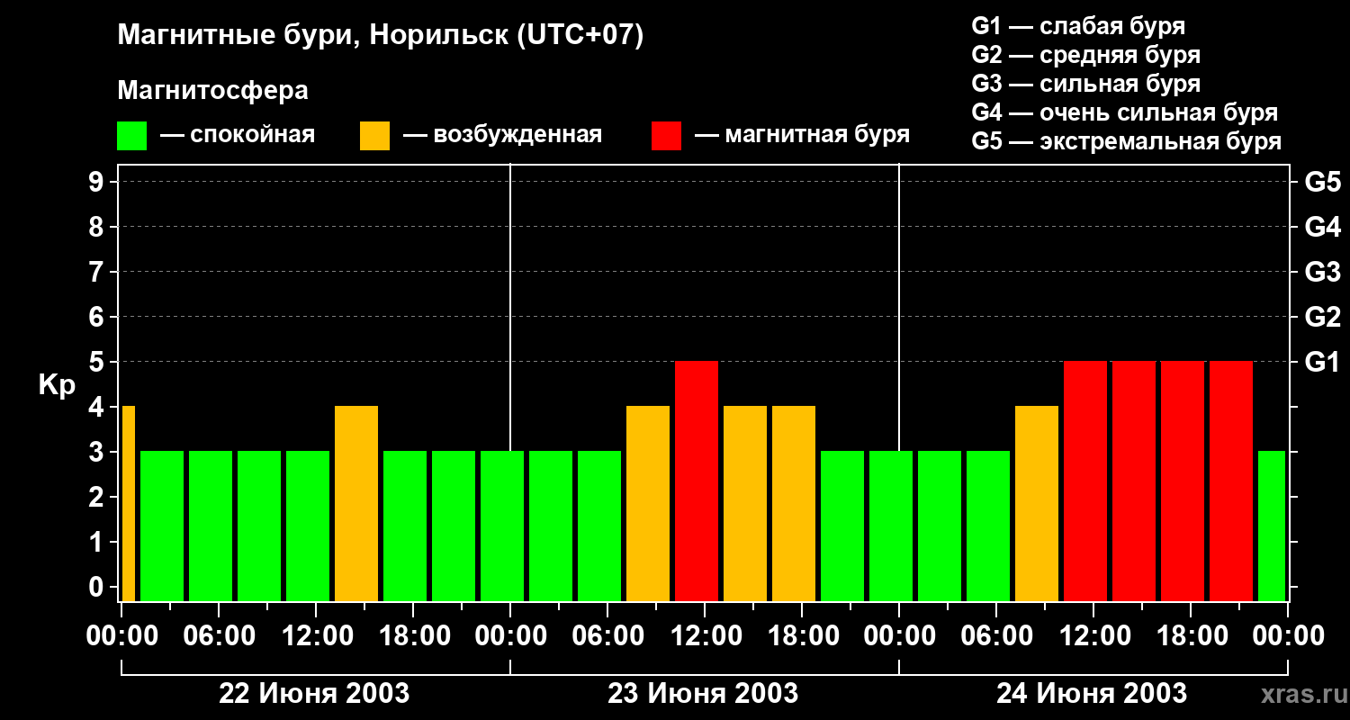Click the 'G1 — слабая буря' legend line
Image resolution: width=1350 pixels, height=720 pixels.
click(1078, 25)
